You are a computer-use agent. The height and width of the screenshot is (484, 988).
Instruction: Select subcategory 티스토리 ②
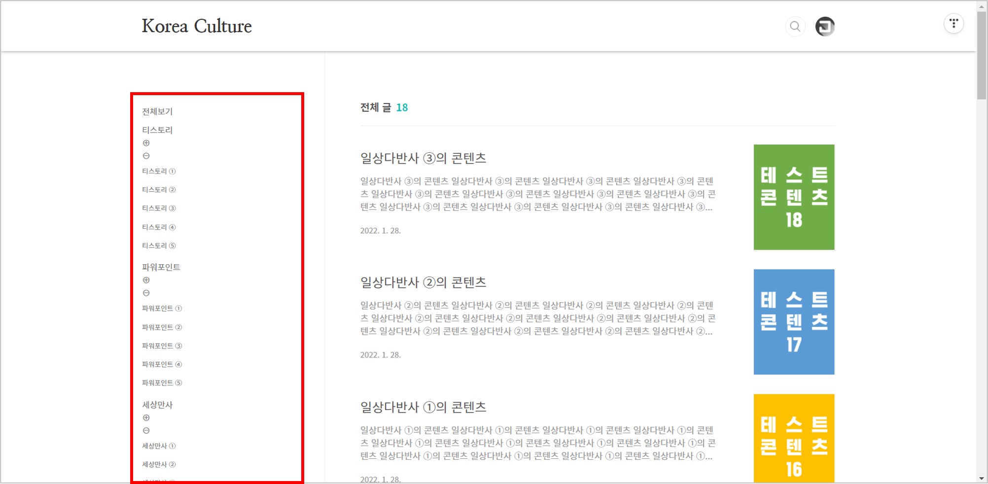[x=159, y=190]
